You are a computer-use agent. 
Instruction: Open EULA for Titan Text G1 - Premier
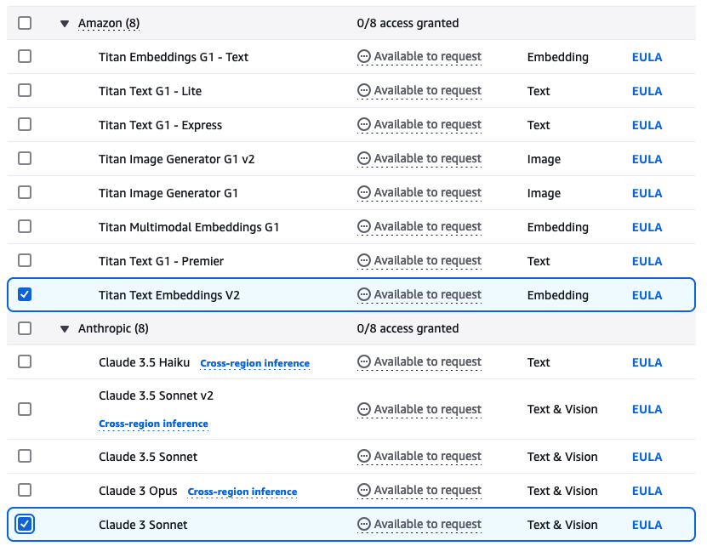point(647,261)
